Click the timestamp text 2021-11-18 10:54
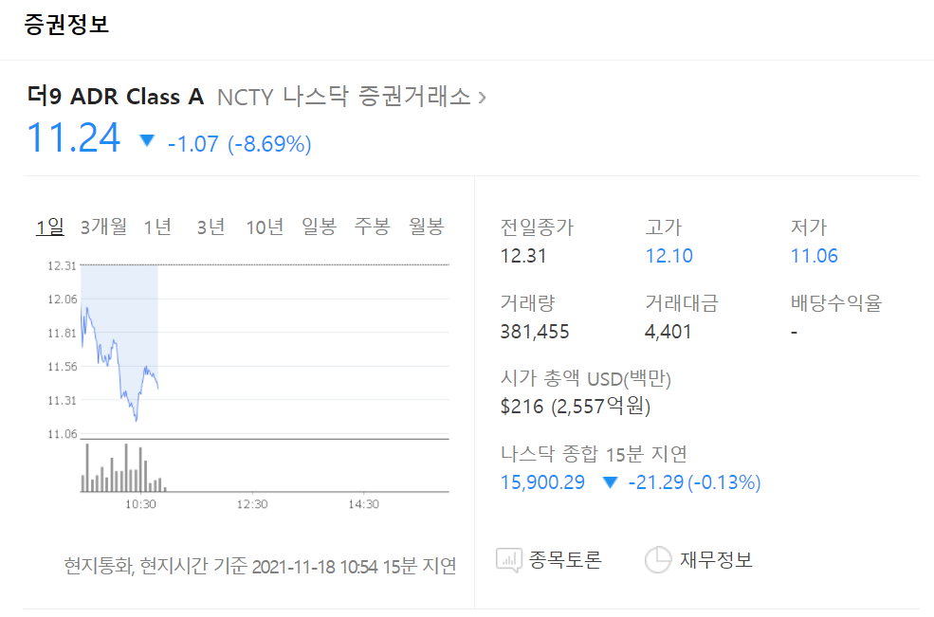 pyautogui.click(x=315, y=566)
